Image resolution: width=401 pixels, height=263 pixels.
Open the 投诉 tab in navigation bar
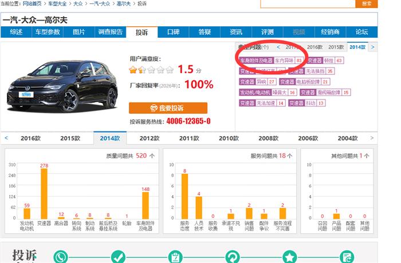click(142, 32)
